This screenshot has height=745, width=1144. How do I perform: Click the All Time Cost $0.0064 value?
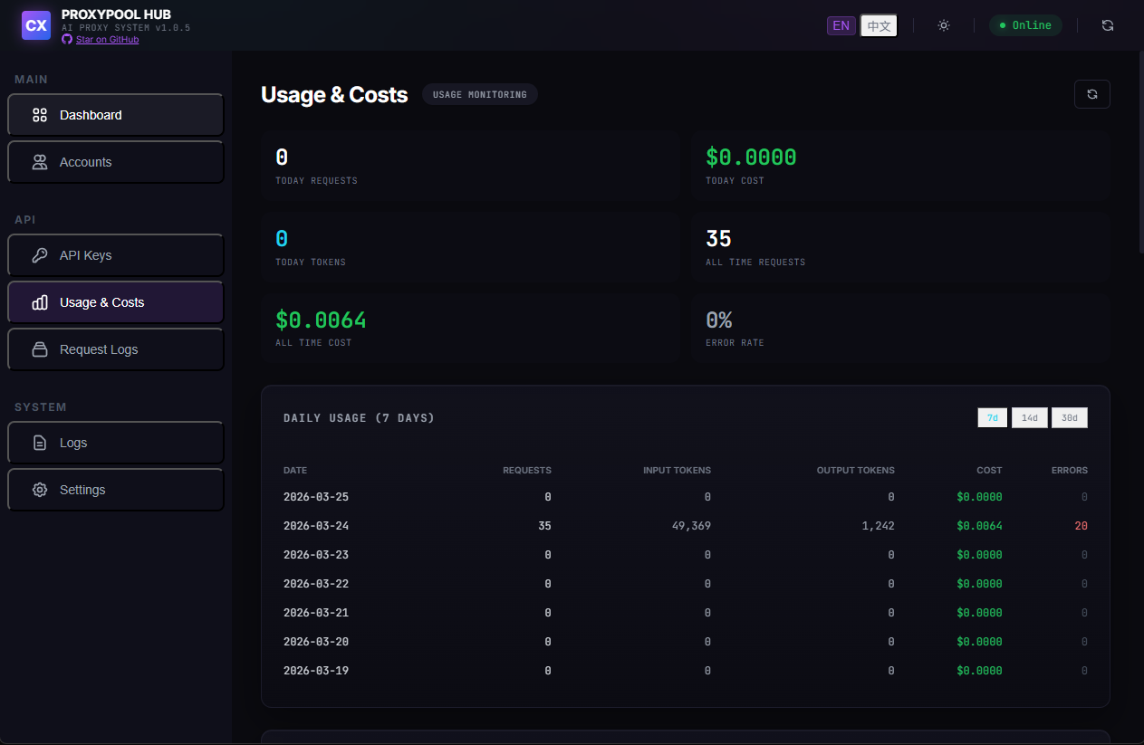tap(321, 320)
